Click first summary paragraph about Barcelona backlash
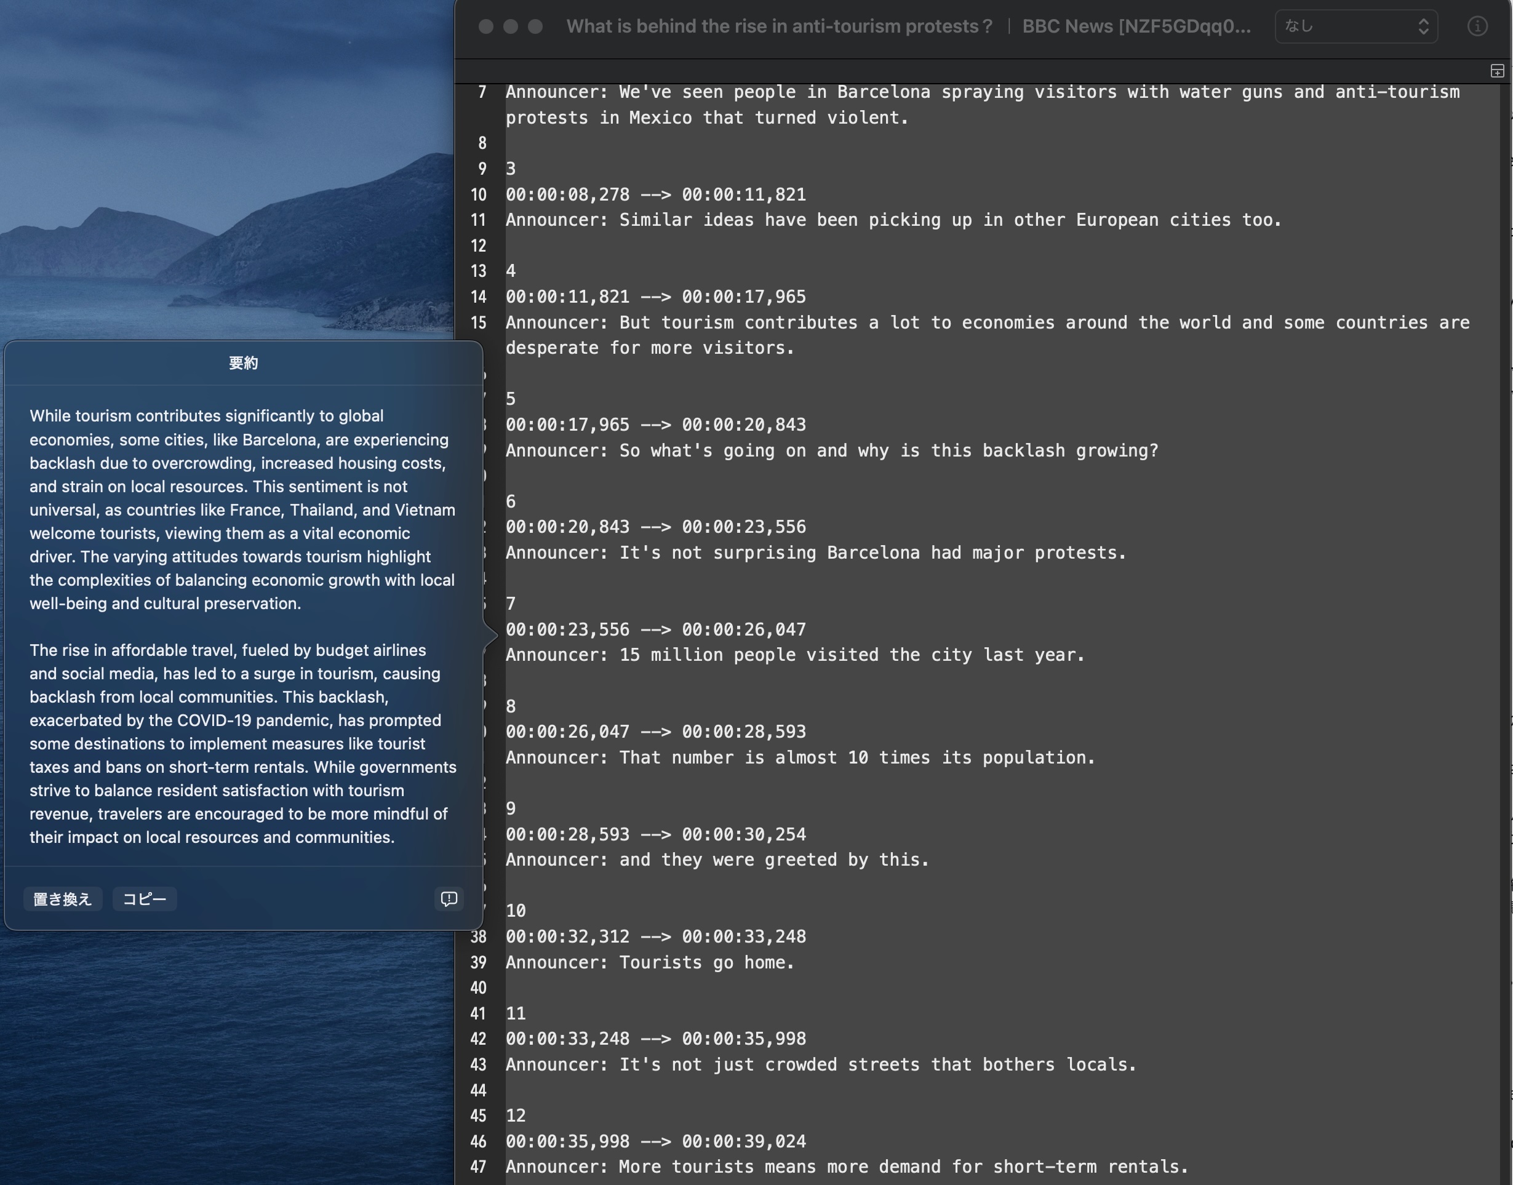 point(242,509)
